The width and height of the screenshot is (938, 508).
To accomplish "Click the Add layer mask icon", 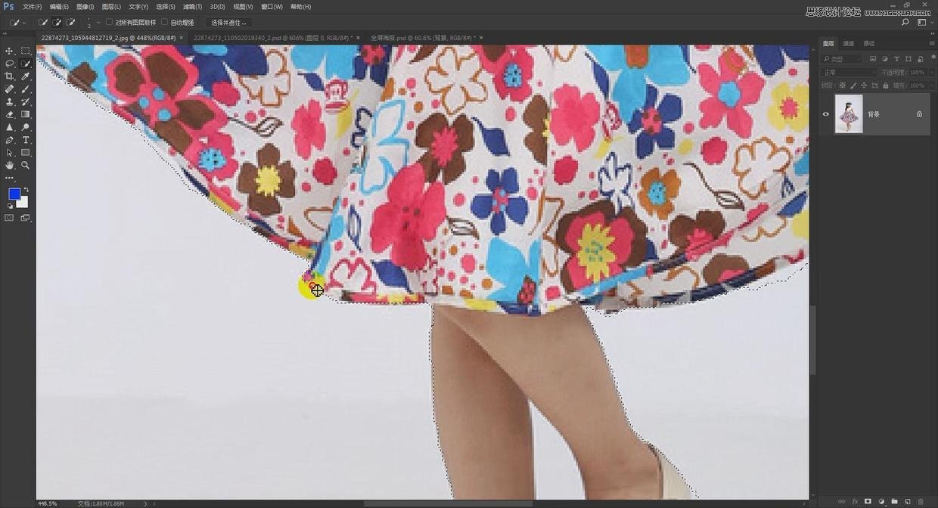I will [868, 501].
